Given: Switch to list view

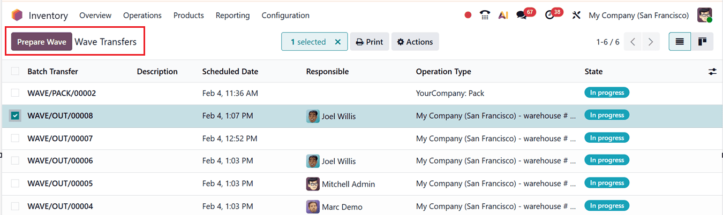Looking at the screenshot, I should [x=680, y=42].
